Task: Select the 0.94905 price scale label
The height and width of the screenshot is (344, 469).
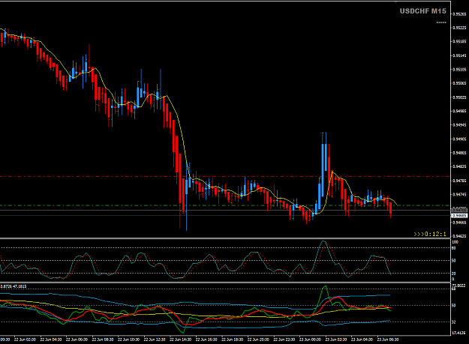Action: pos(460,139)
